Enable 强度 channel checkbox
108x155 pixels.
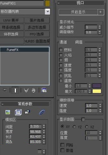pyautogui.click(x=61, y=70)
